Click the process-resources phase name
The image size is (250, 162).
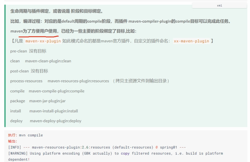(x=26, y=81)
